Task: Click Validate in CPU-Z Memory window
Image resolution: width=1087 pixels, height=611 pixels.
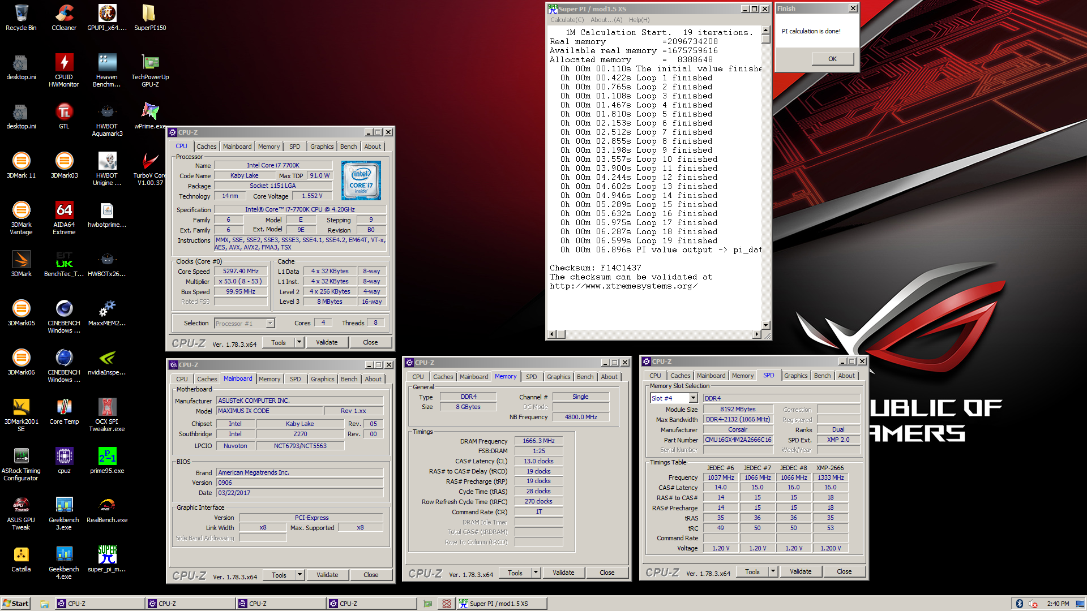Action: [x=563, y=573]
